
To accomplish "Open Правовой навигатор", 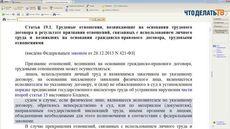I will coord(31,8).
